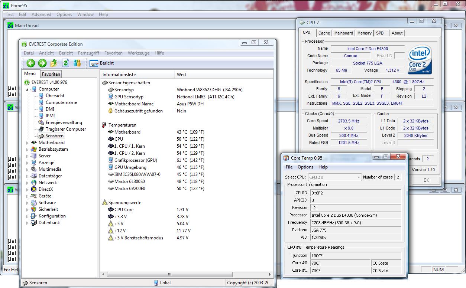Click the green Back arrow in EVEREST toolbar
466x288 pixels.
[31, 63]
